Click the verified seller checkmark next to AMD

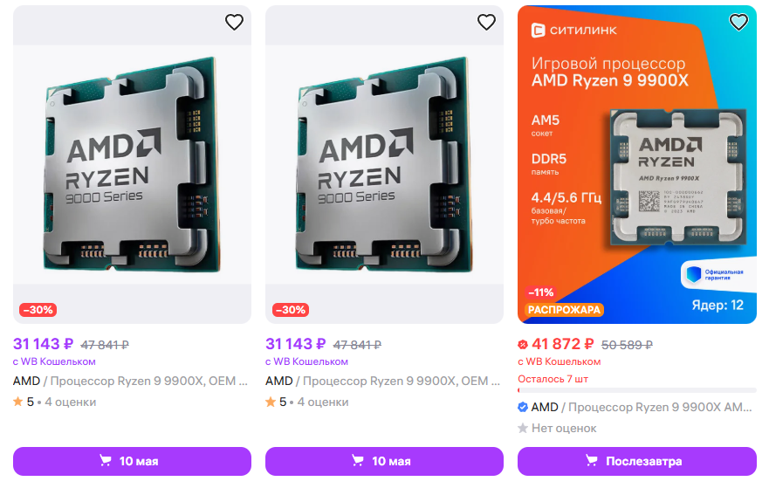523,408
